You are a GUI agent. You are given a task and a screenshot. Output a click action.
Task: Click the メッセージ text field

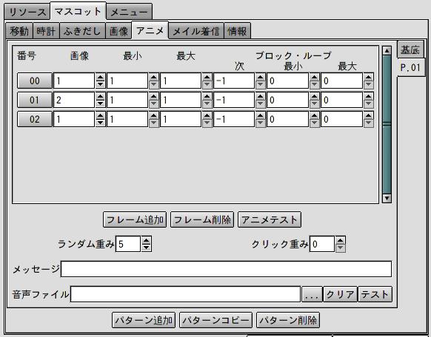tap(226, 269)
